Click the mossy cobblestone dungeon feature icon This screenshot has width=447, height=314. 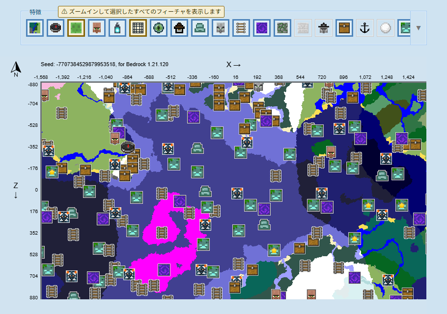[282, 28]
